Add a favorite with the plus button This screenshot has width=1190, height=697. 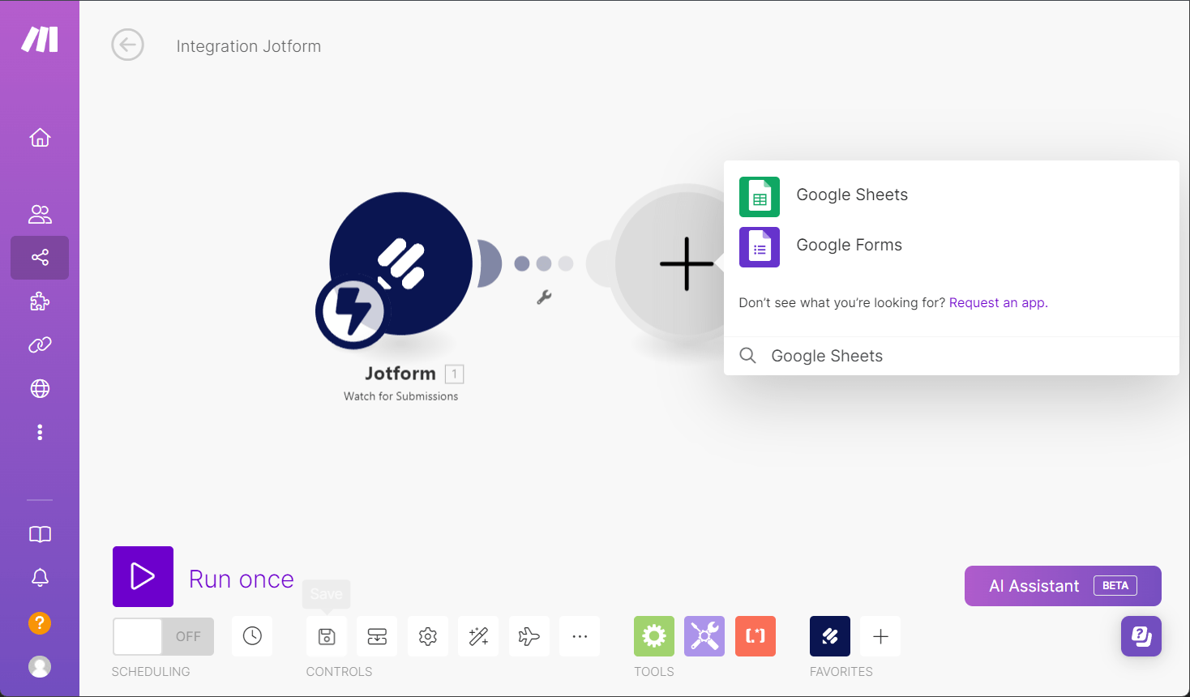click(x=880, y=636)
